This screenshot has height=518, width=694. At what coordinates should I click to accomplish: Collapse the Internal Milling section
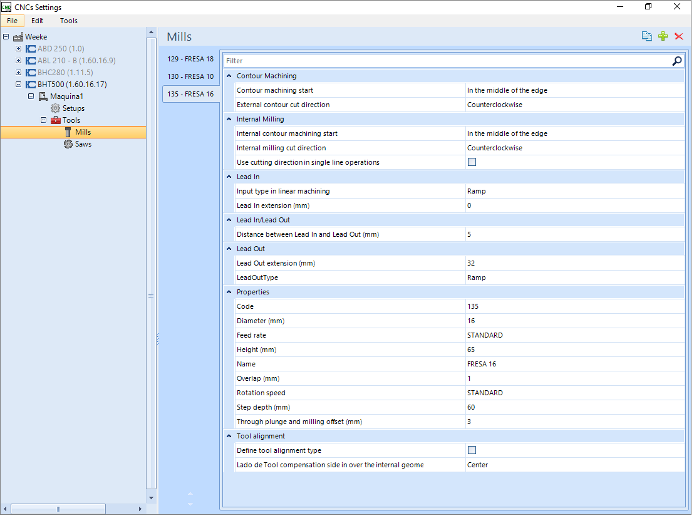(x=230, y=120)
